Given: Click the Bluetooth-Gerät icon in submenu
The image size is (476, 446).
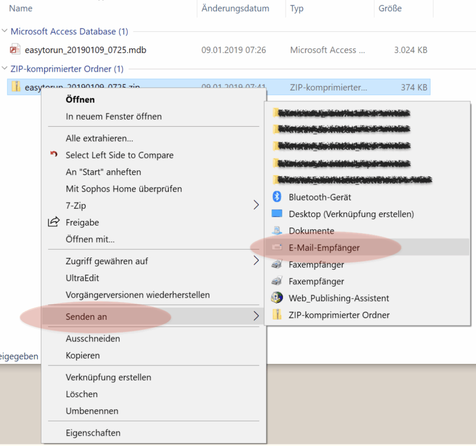Looking at the screenshot, I should click(277, 197).
